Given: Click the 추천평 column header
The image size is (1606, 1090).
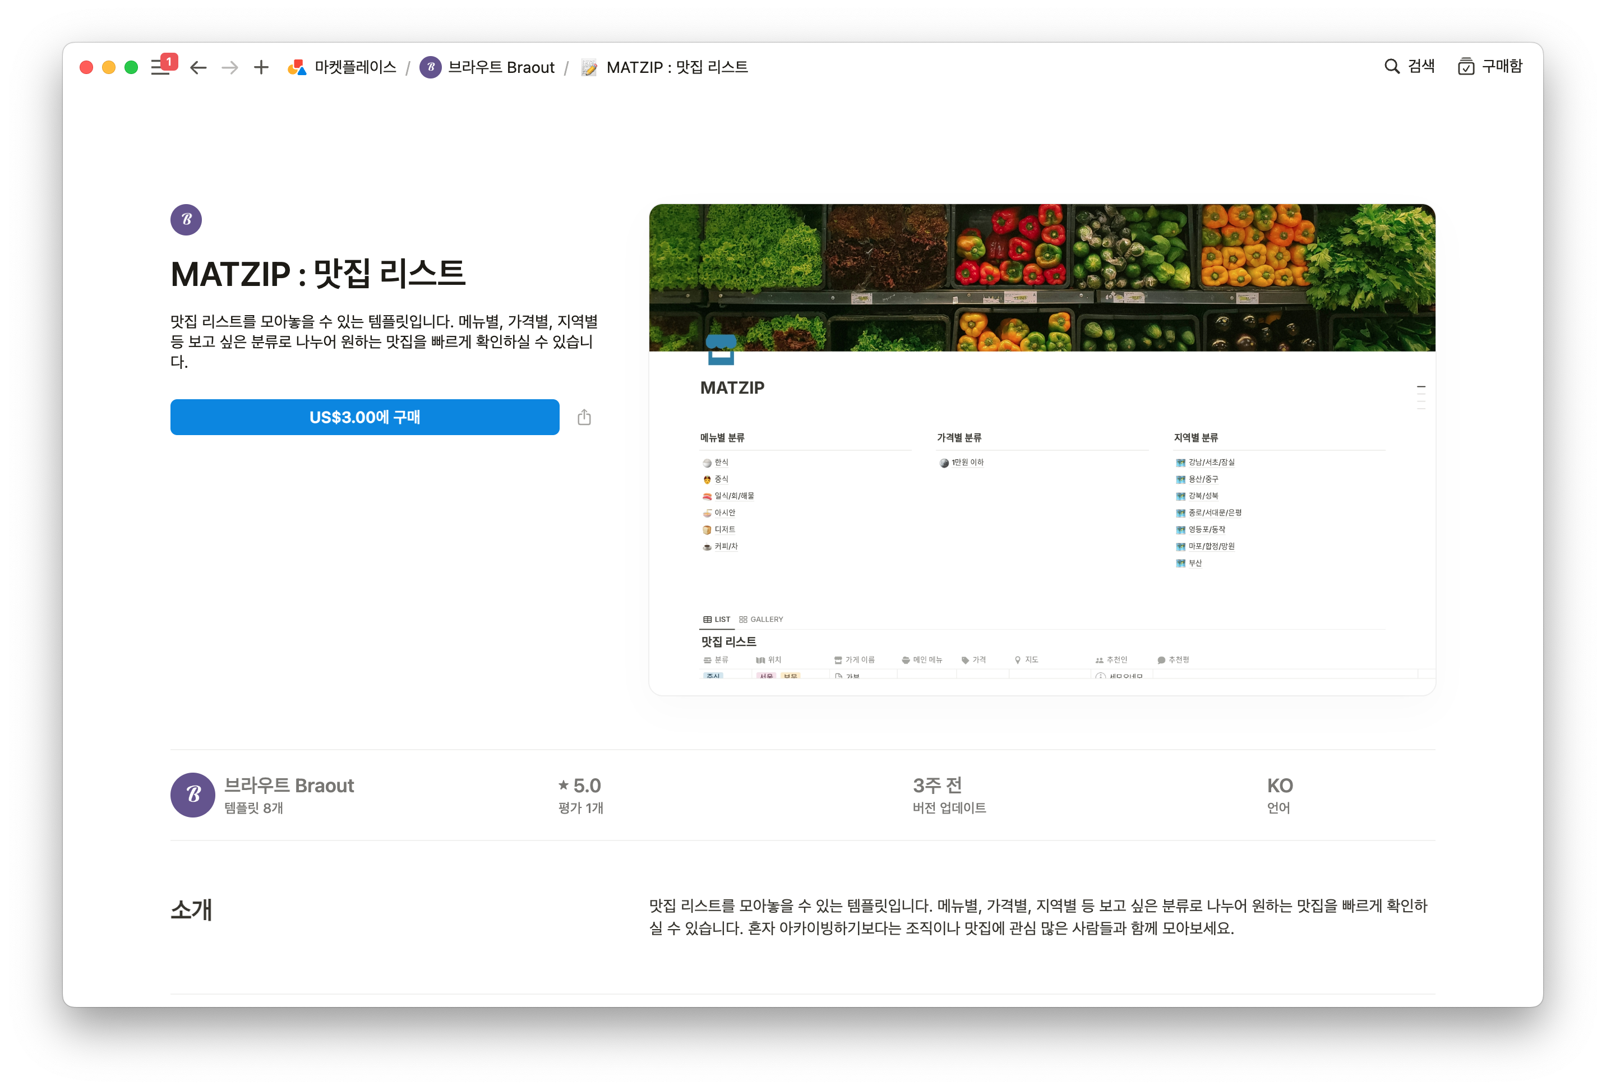Looking at the screenshot, I should click(1174, 659).
